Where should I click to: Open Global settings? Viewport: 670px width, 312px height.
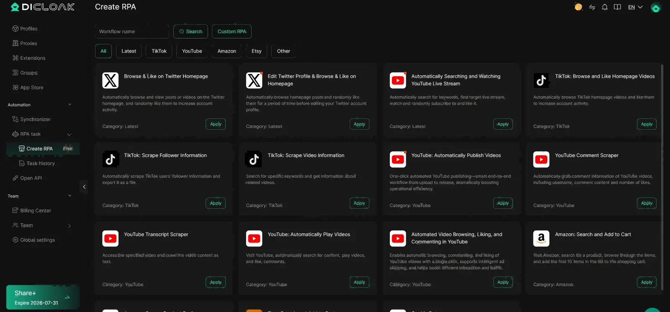(34, 240)
